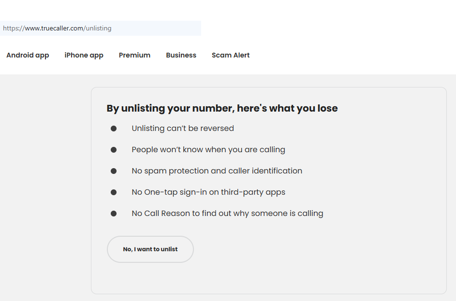Click the "No One-tap sign-in on third-party apps" line
This screenshot has width=456, height=301.
pos(208,192)
